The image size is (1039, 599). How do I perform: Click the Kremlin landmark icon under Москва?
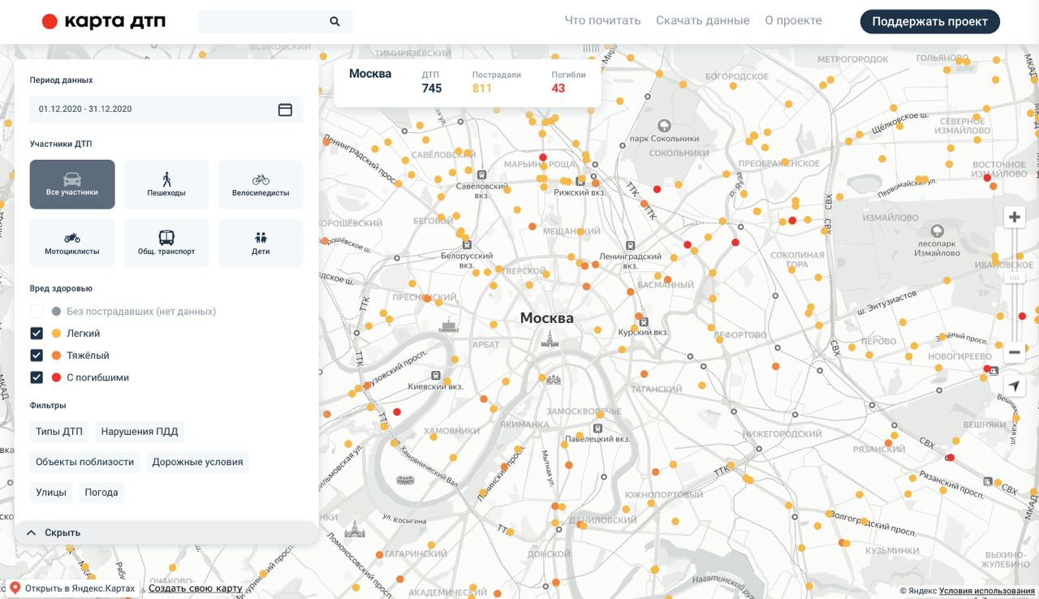click(x=550, y=339)
